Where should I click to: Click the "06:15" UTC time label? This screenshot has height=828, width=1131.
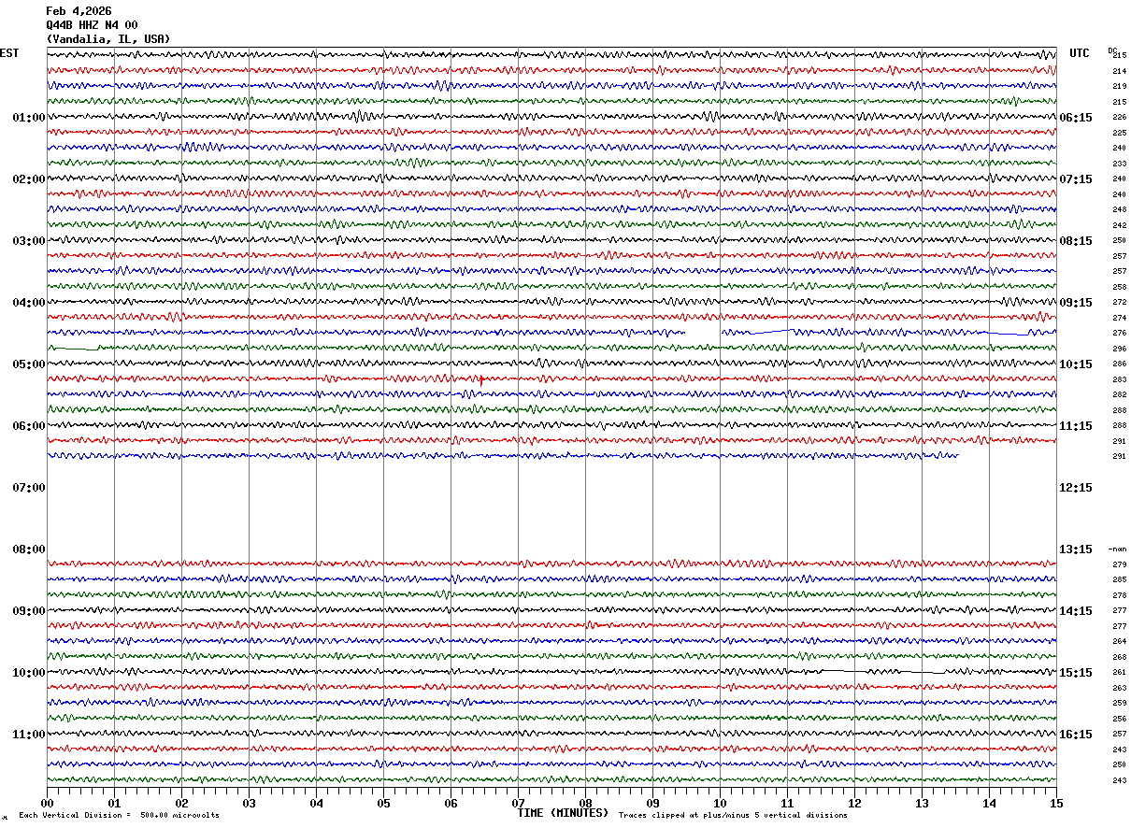point(1076,118)
